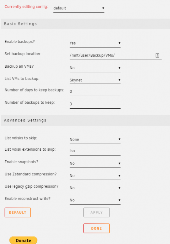Open List VMs to backup selector
Image resolution: width=170 pixels, height=244 pixels.
(95, 80)
